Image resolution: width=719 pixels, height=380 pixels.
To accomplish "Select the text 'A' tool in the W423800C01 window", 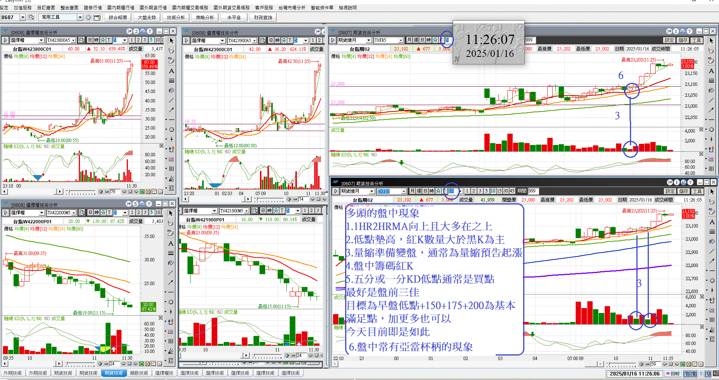I will pyautogui.click(x=172, y=71).
